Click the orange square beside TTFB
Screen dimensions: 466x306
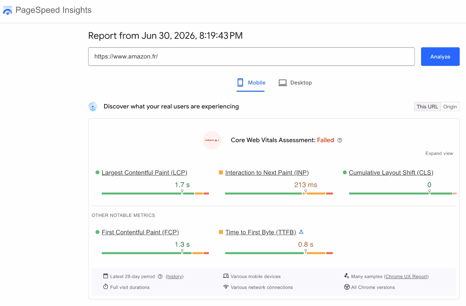coord(221,232)
